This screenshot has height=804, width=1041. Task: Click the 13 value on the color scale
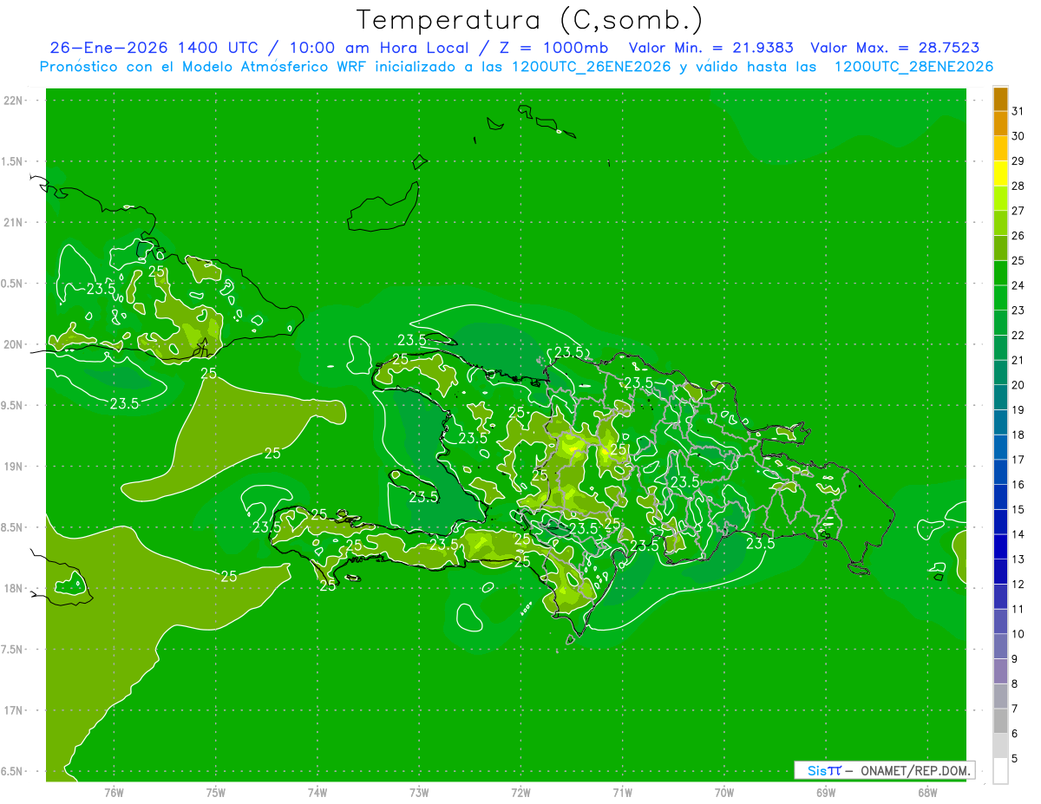point(1018,559)
